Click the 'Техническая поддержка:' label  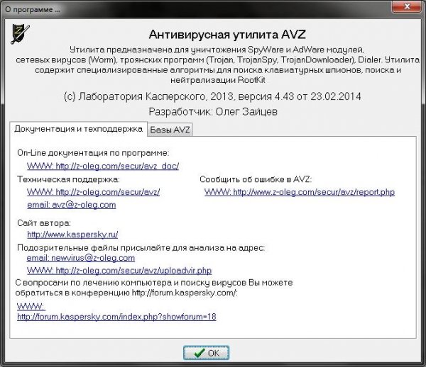click(x=68, y=179)
